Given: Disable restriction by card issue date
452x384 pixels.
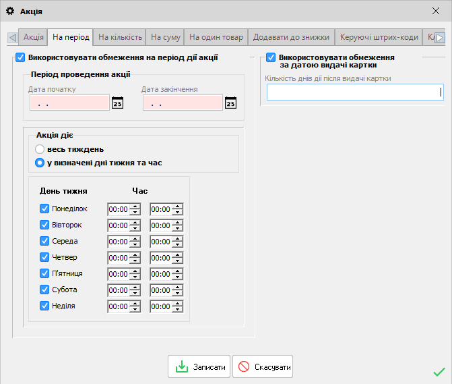Looking at the screenshot, I should pos(271,58).
